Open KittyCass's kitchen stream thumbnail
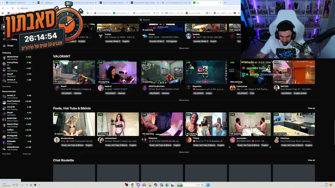The height and width of the screenshot is (188, 335). [294, 124]
